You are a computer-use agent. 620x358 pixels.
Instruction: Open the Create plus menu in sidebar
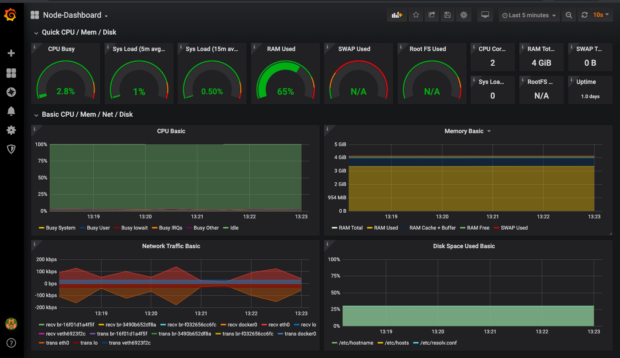(11, 53)
